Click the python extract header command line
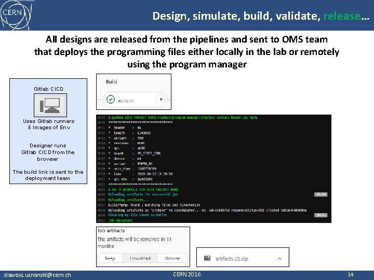The height and width of the screenshot is (280, 374). coord(182,117)
